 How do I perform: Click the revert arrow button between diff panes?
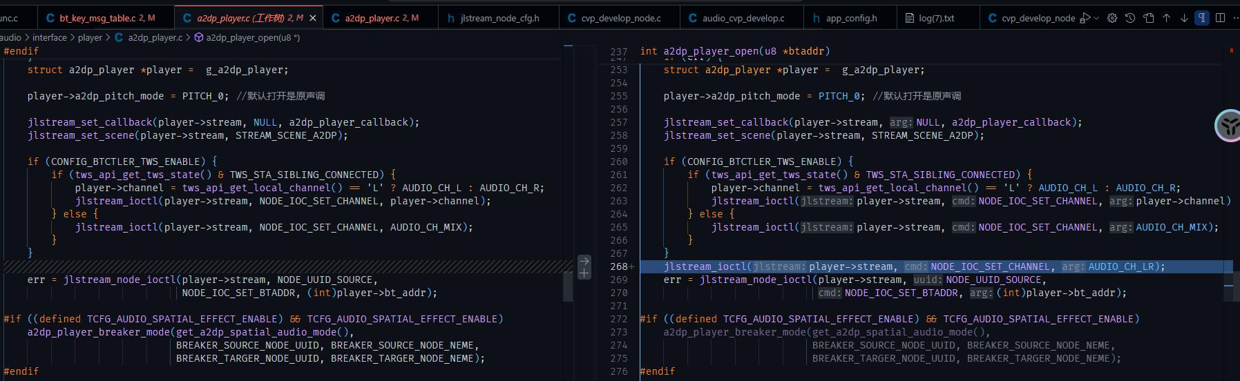(x=584, y=261)
